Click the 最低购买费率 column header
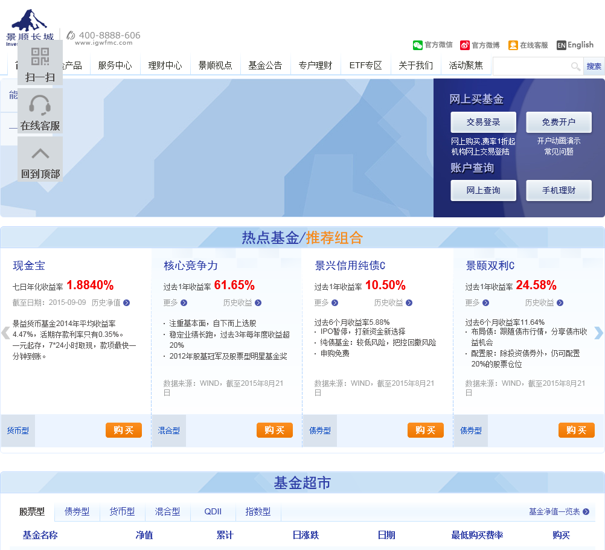Viewport: 605px width, 550px height. 477,535
